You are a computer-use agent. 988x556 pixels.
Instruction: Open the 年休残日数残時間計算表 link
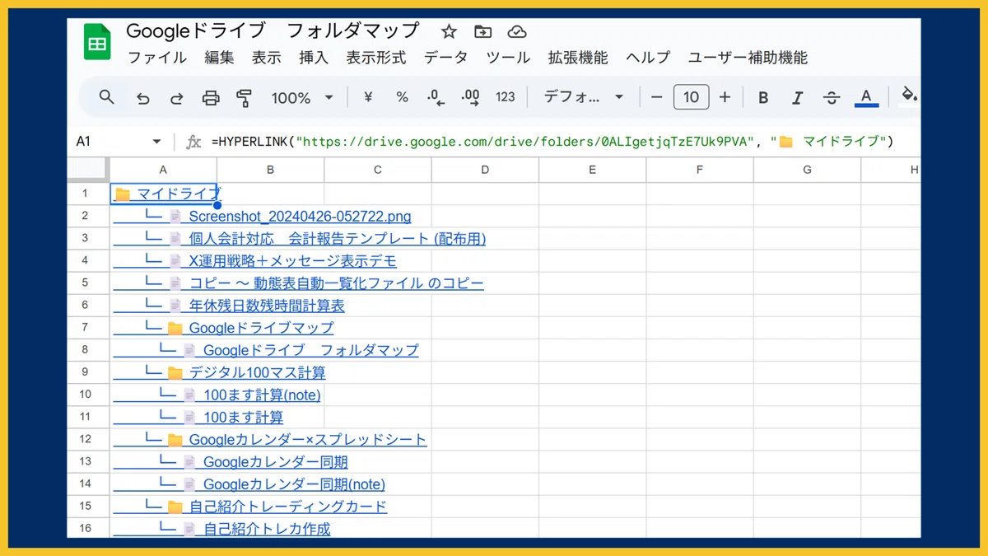click(x=267, y=306)
